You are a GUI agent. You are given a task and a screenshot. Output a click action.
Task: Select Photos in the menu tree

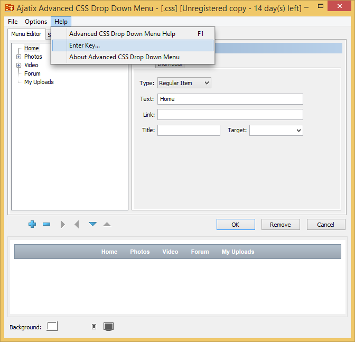pos(33,57)
